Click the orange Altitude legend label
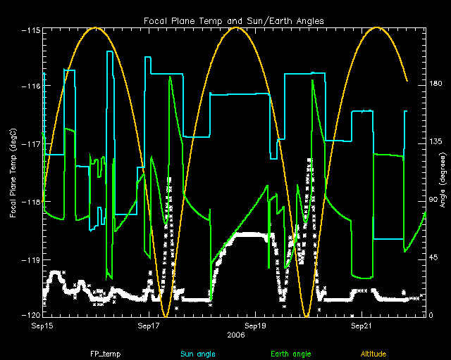The width and height of the screenshot is (451, 360). pos(376,352)
